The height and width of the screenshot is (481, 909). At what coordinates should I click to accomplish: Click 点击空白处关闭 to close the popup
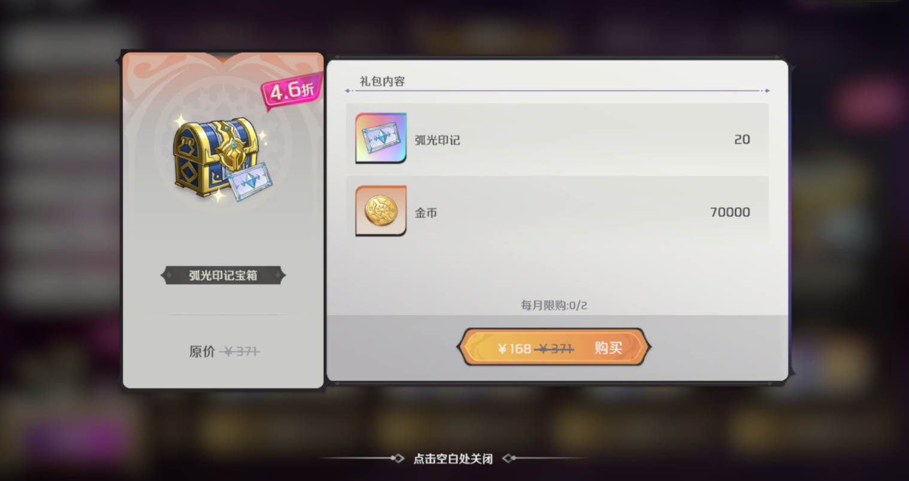pos(453,458)
